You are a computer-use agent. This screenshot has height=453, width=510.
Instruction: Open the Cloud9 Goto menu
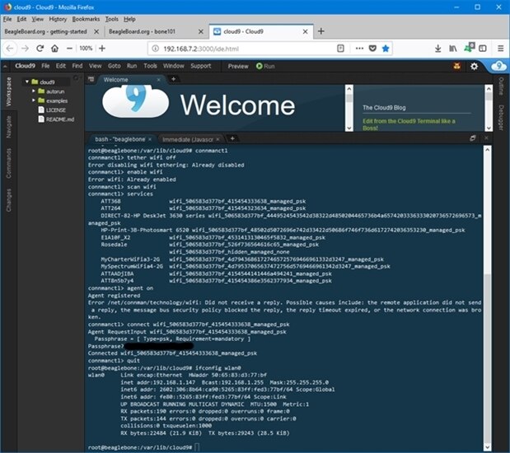[115, 66]
